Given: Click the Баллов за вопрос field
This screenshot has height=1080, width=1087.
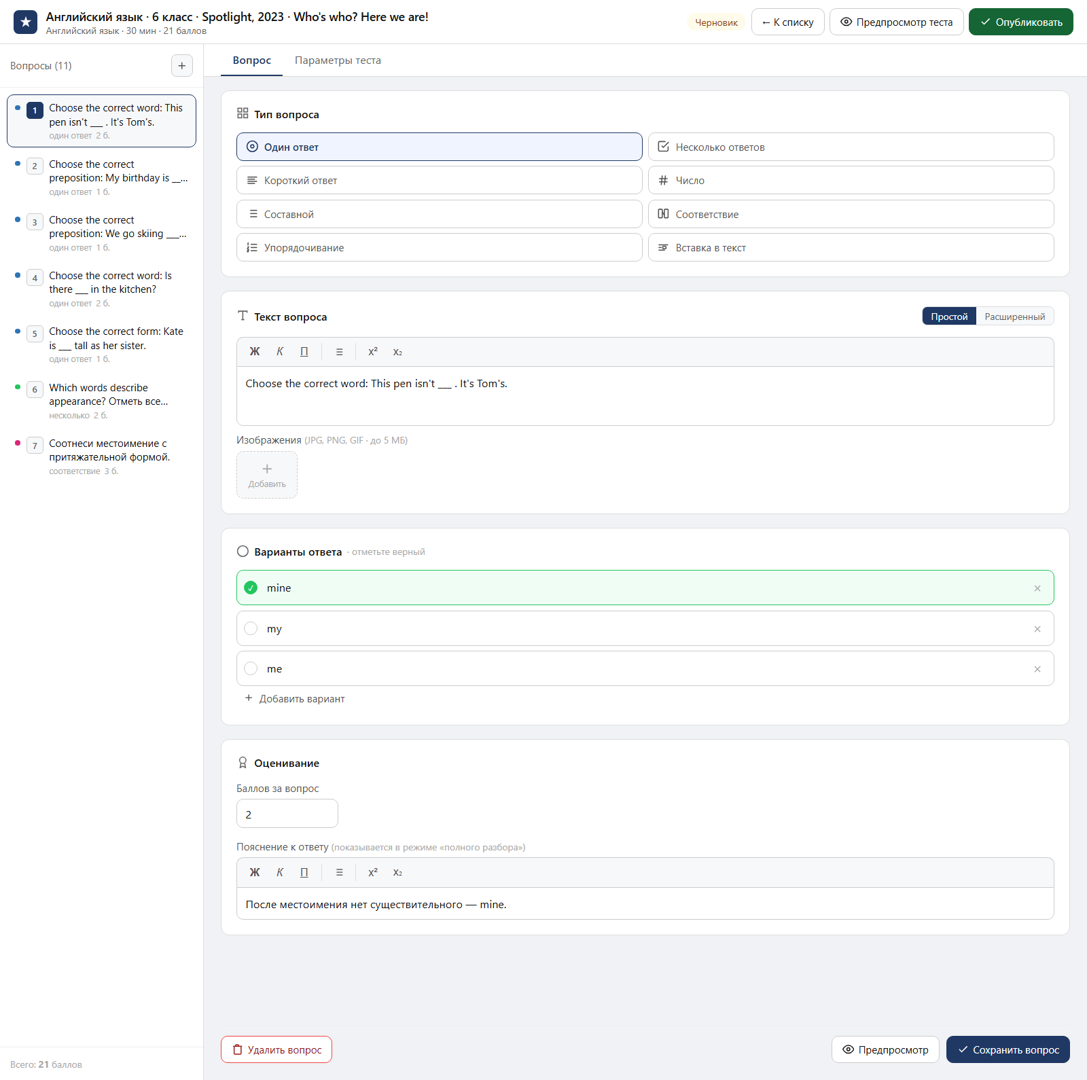Looking at the screenshot, I should pyautogui.click(x=287, y=814).
